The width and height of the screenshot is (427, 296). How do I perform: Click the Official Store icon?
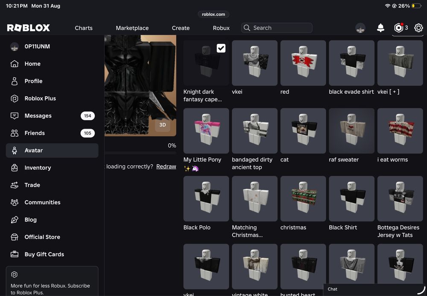(15, 237)
